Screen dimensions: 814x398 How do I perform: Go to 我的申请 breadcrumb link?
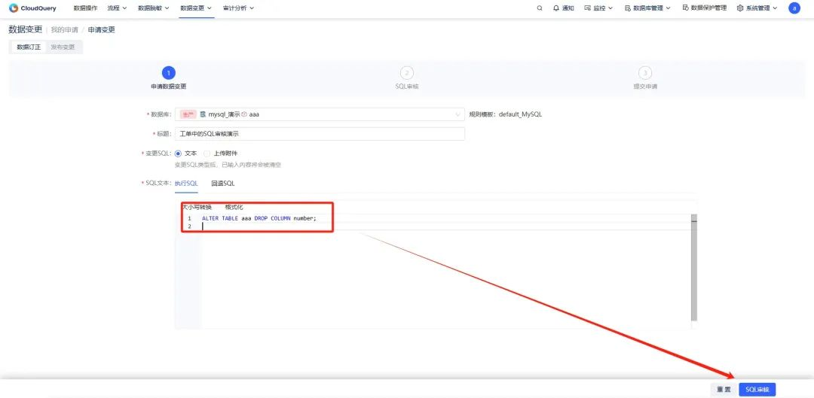pyautogui.click(x=64, y=30)
